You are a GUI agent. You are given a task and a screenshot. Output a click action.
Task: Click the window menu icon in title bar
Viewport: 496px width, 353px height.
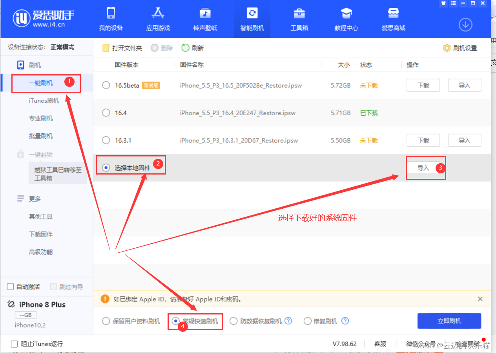453,3
